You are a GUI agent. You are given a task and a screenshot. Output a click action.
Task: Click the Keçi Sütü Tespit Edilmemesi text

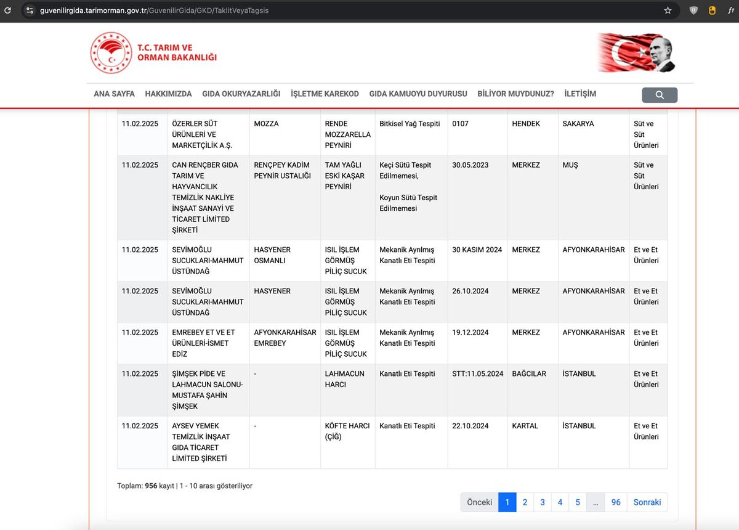click(x=405, y=171)
